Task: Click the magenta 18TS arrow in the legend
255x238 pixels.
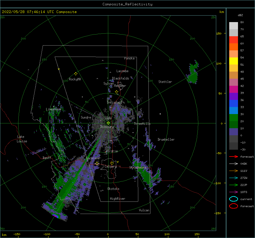Action: [233, 192]
